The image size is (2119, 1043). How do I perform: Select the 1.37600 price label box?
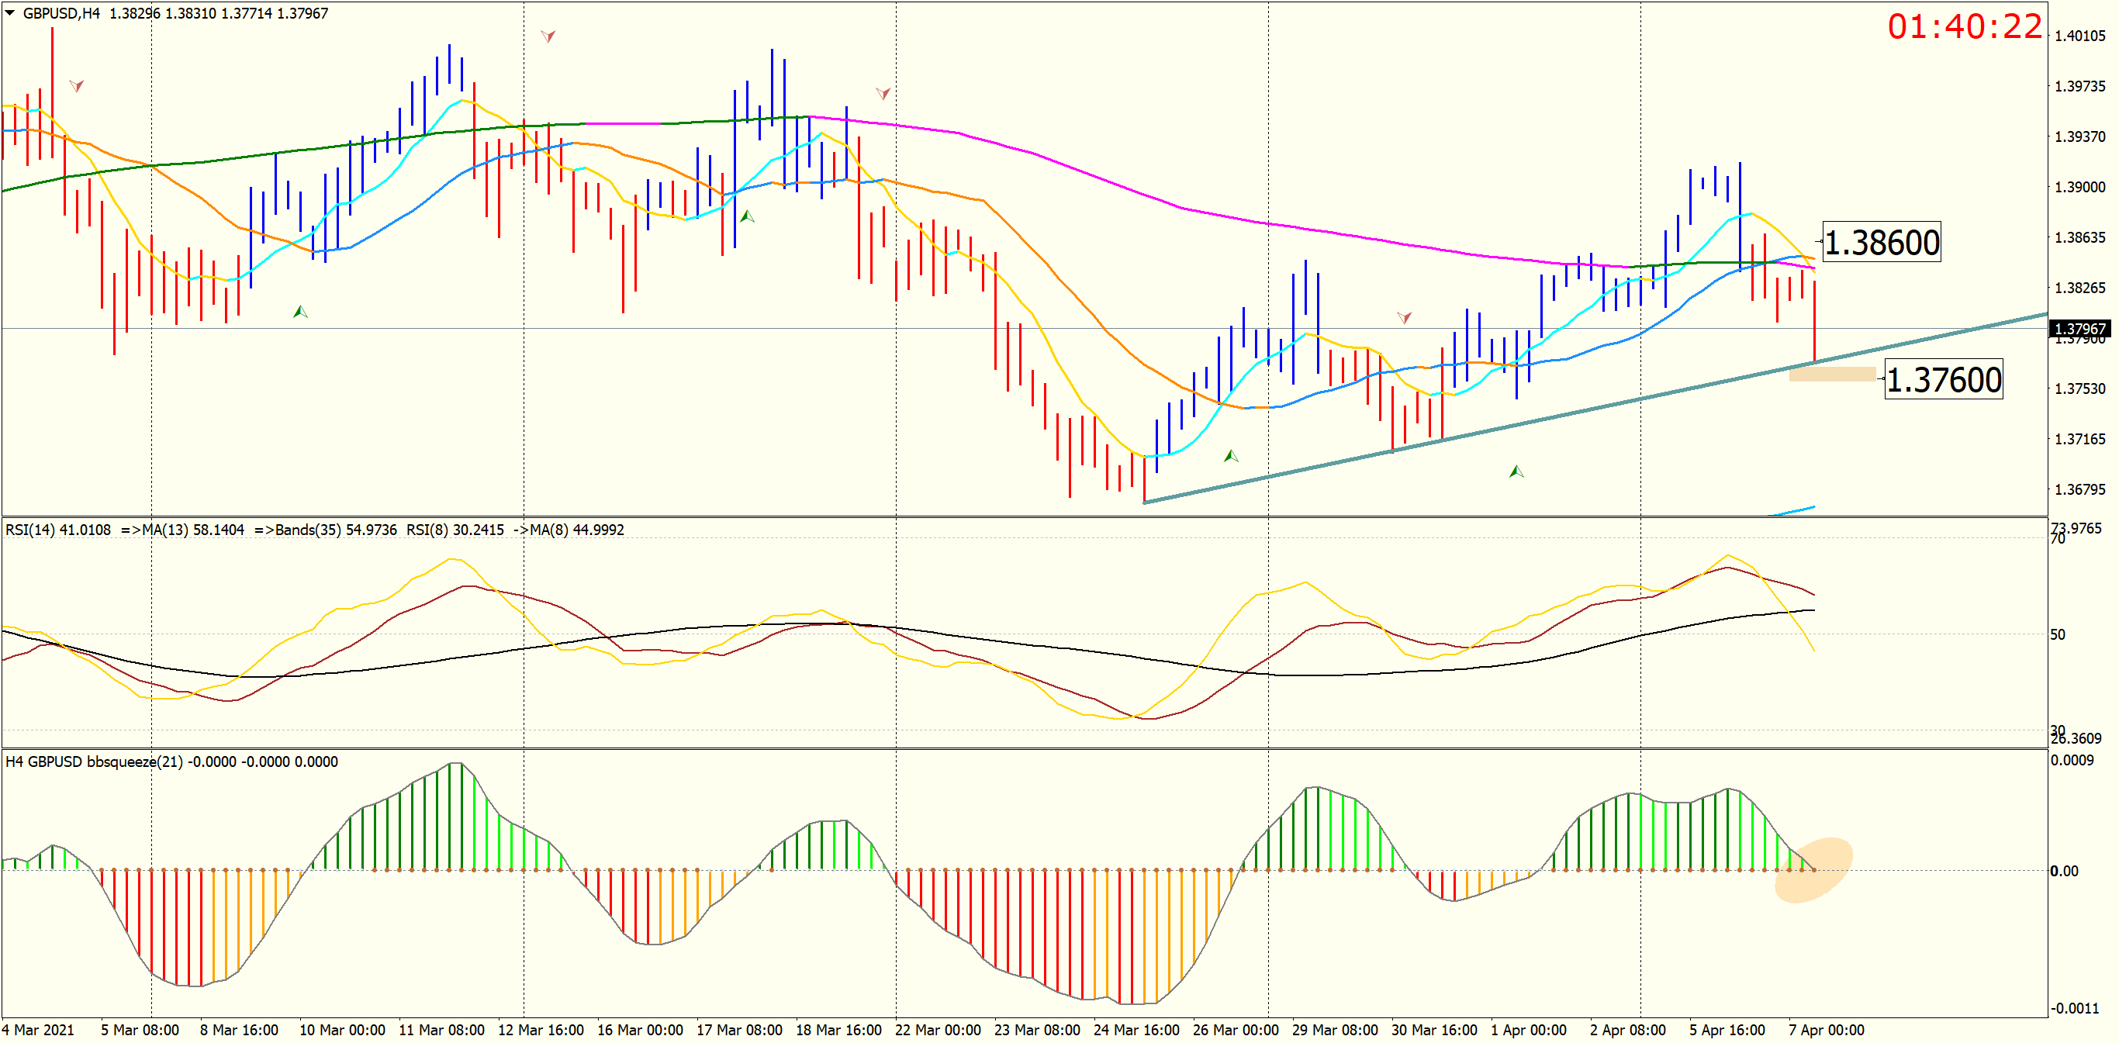click(1943, 380)
